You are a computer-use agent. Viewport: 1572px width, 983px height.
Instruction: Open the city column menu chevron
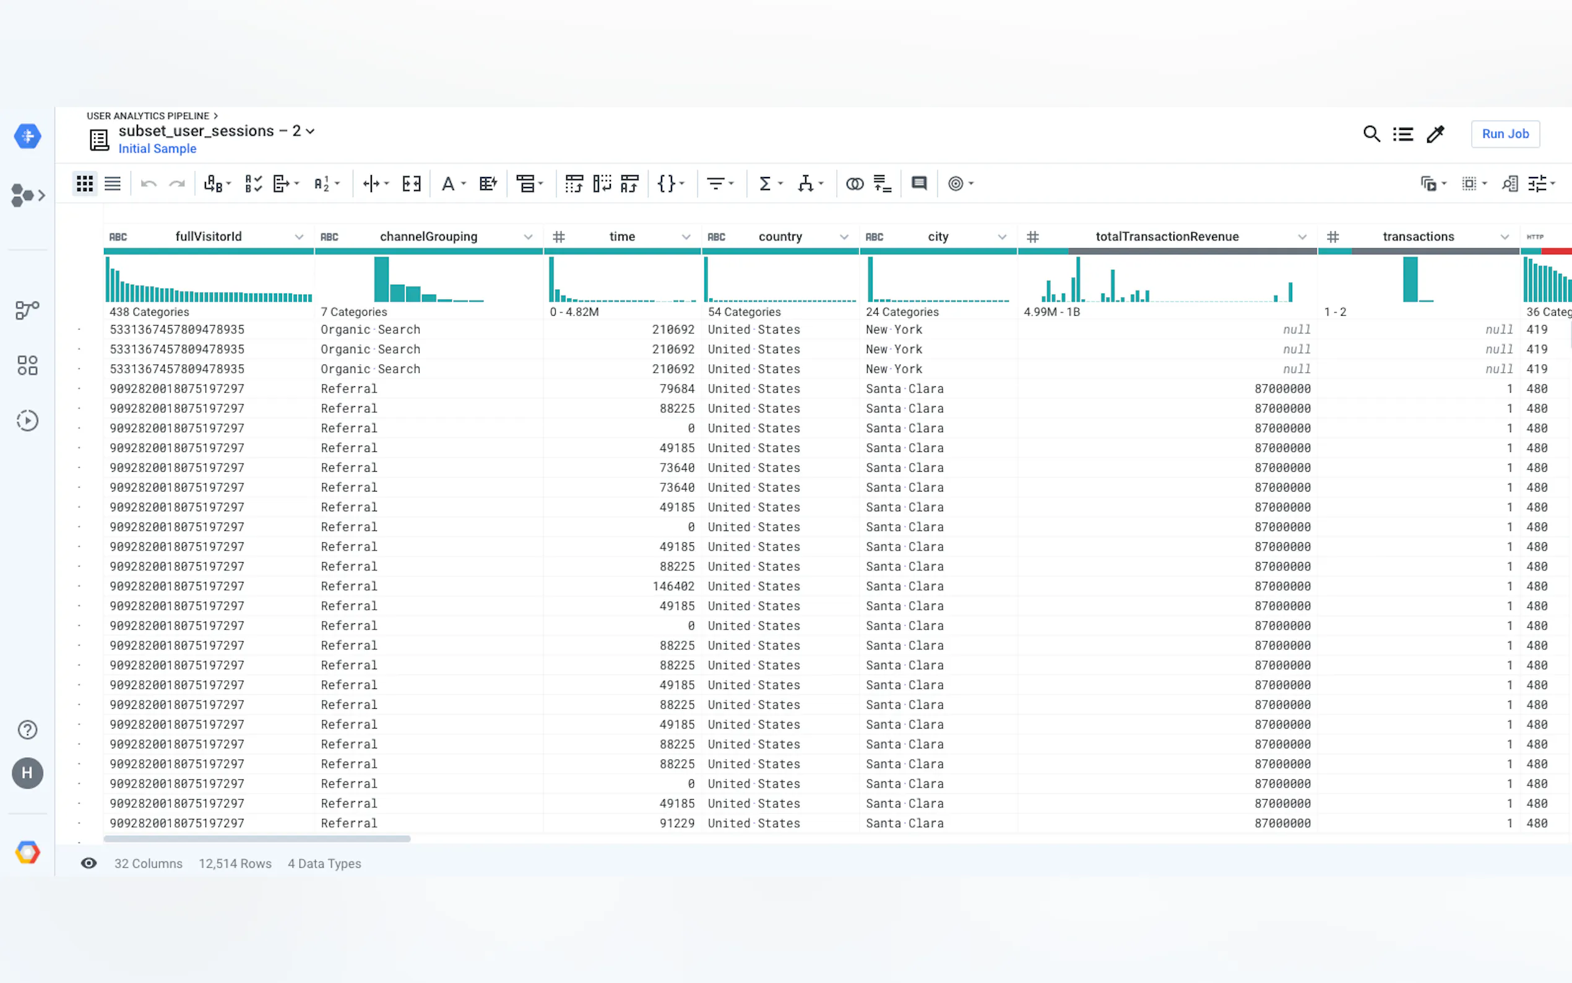pyautogui.click(x=1002, y=237)
